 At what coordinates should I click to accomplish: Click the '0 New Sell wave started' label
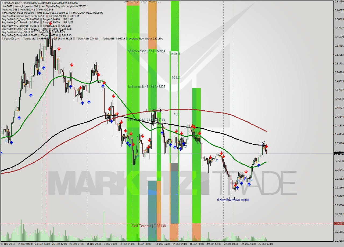(x=47, y=30)
